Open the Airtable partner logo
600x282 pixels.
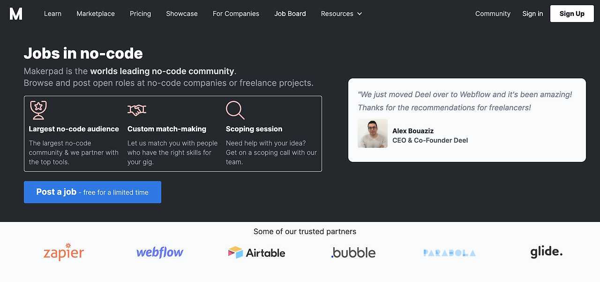coord(256,253)
